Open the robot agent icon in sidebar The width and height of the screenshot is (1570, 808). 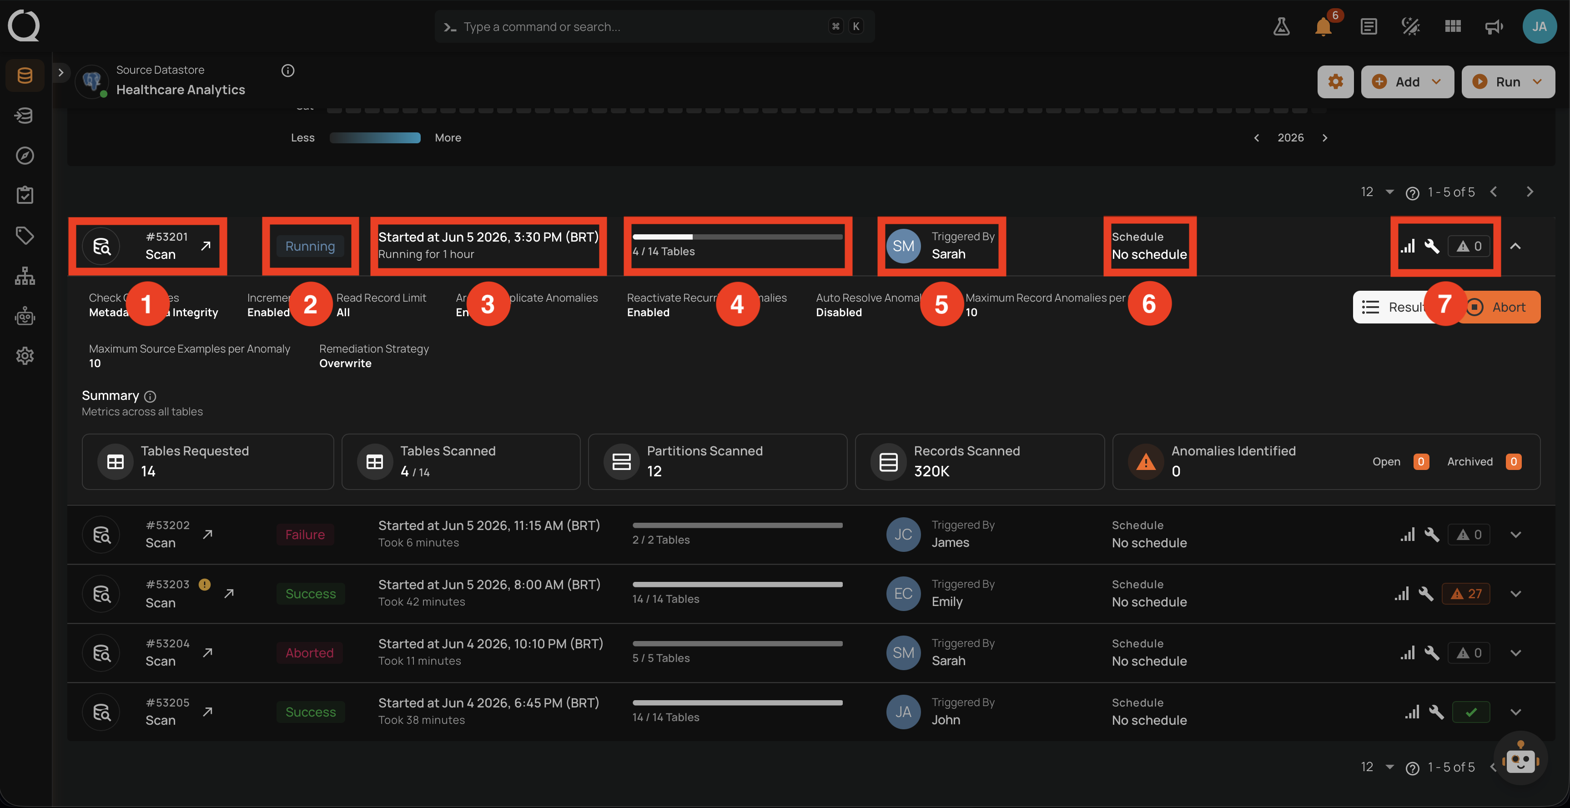[25, 316]
